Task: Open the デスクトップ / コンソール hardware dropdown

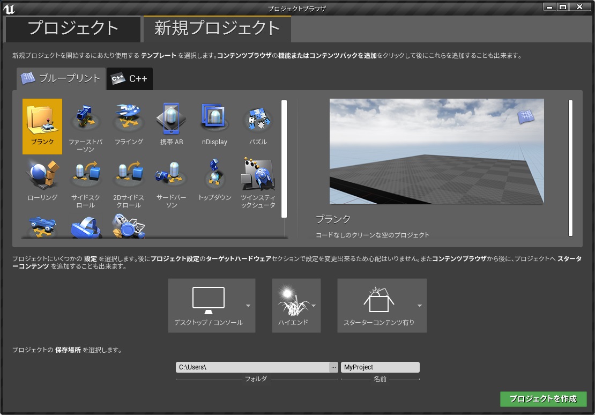Action: point(212,306)
